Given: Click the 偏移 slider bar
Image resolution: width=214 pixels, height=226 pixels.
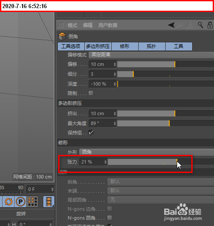Looking at the screenshot, I should [166, 64].
